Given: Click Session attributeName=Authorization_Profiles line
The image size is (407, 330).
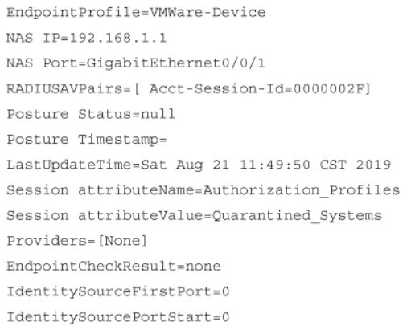Looking at the screenshot, I should coord(203,190).
